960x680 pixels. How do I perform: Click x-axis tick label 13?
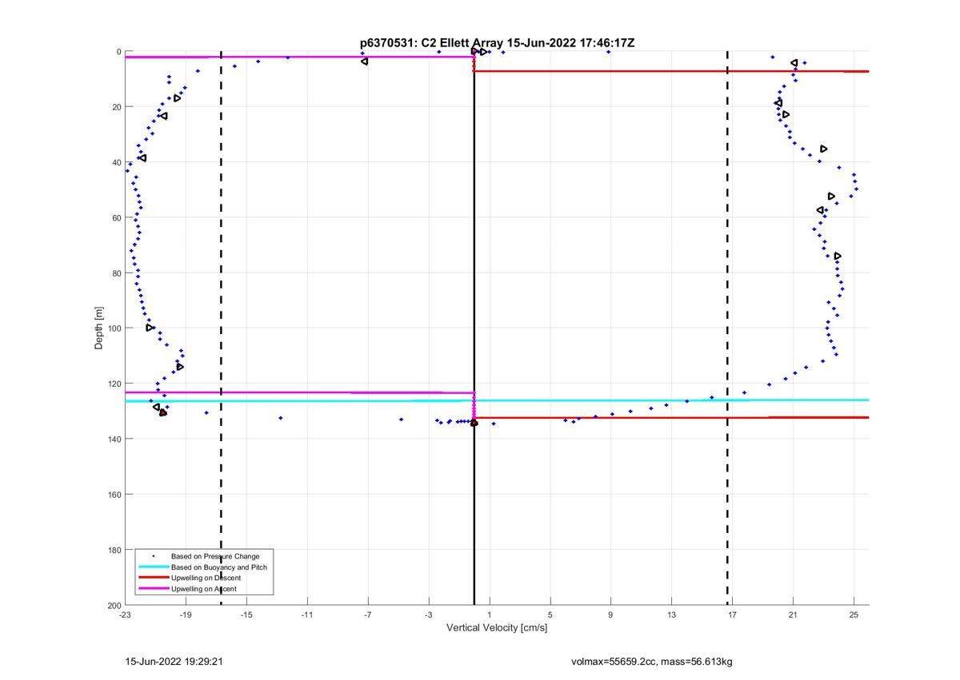(x=671, y=614)
